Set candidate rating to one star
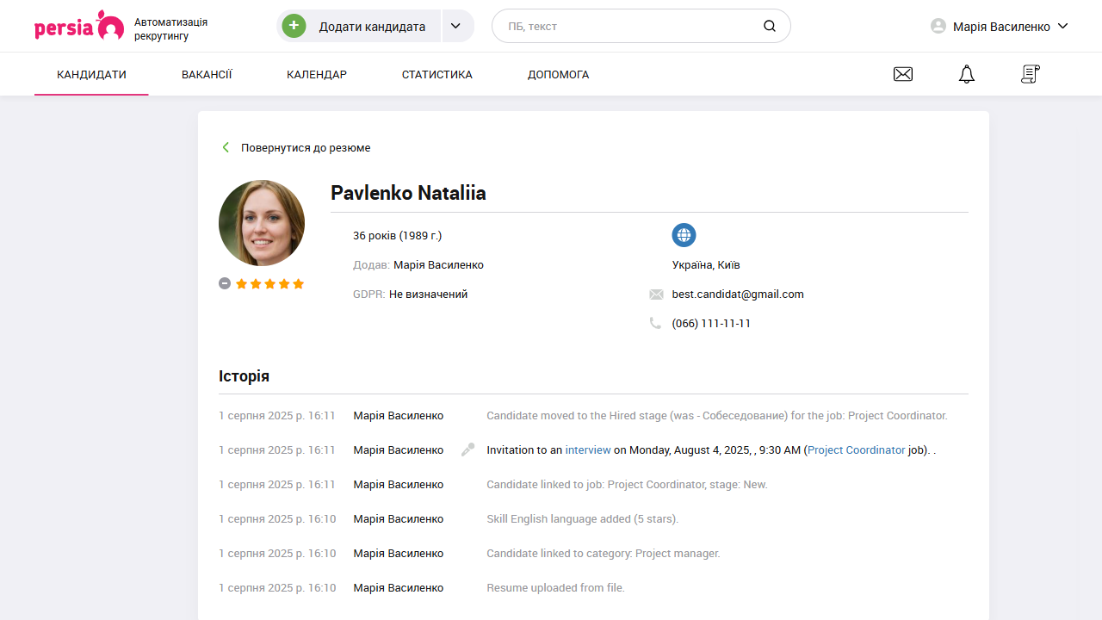The width and height of the screenshot is (1102, 620). (242, 283)
